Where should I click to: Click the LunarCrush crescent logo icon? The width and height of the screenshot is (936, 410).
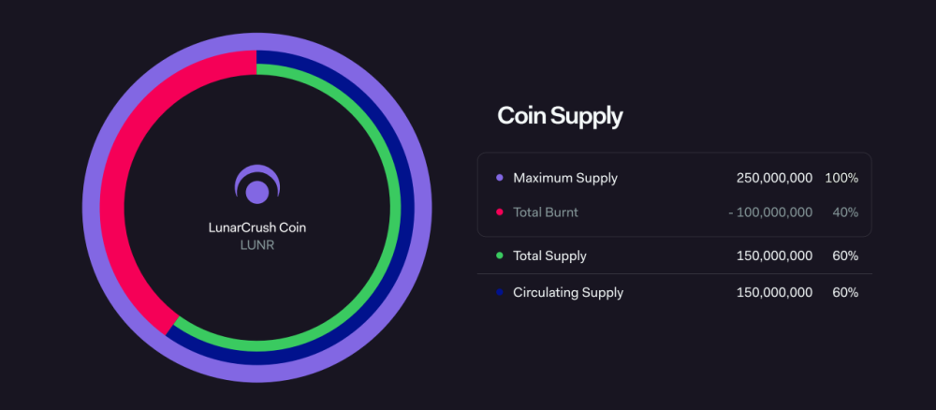click(x=257, y=185)
